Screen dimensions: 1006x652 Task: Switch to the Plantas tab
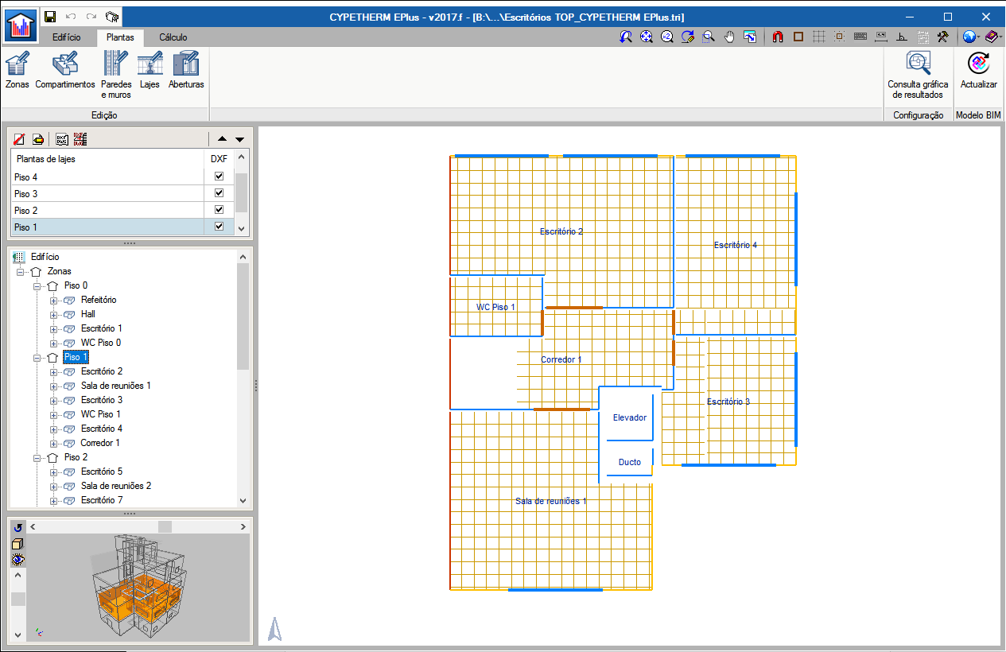point(120,37)
